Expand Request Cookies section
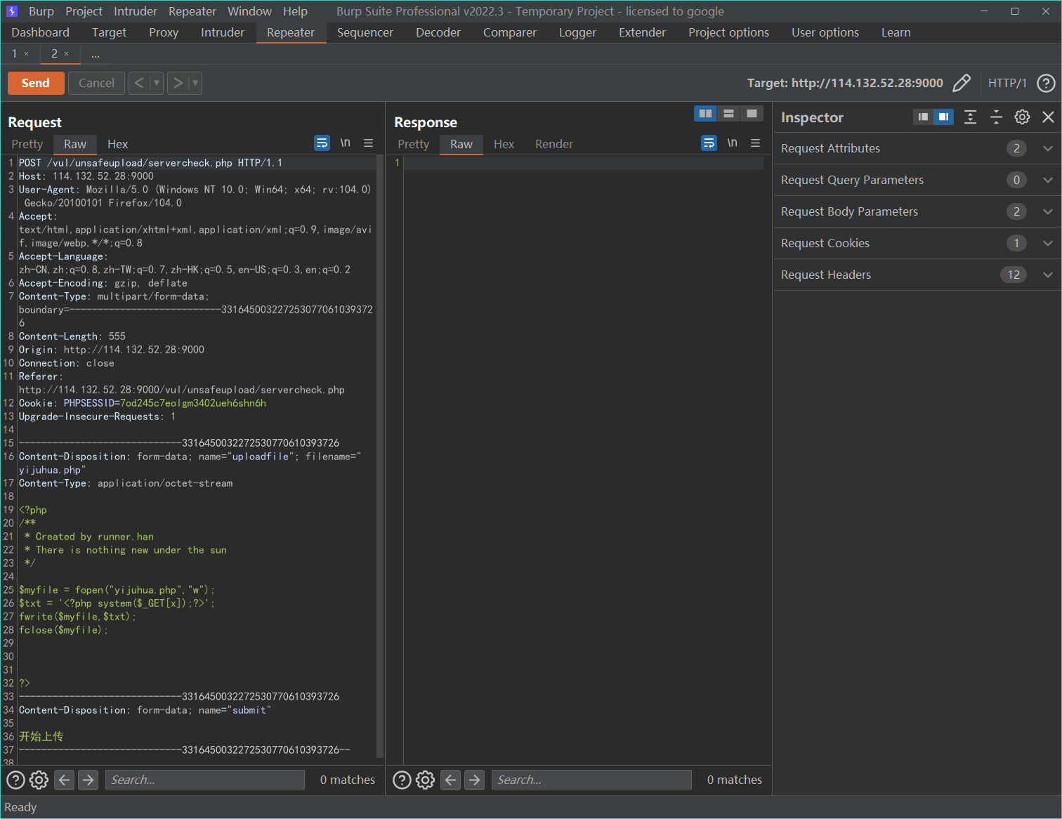 [917, 243]
